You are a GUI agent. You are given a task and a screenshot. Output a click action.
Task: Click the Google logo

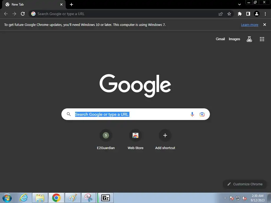(135, 86)
